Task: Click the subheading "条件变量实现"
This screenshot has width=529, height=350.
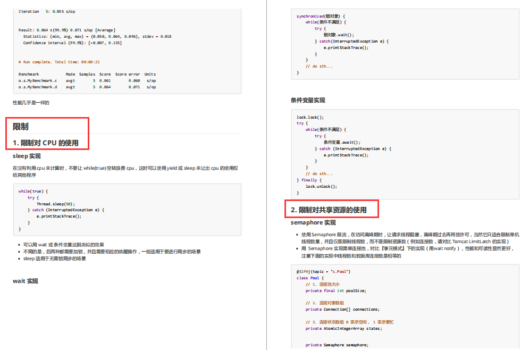Action: 308,100
